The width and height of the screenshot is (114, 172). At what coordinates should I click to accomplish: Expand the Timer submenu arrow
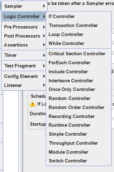(44, 55)
